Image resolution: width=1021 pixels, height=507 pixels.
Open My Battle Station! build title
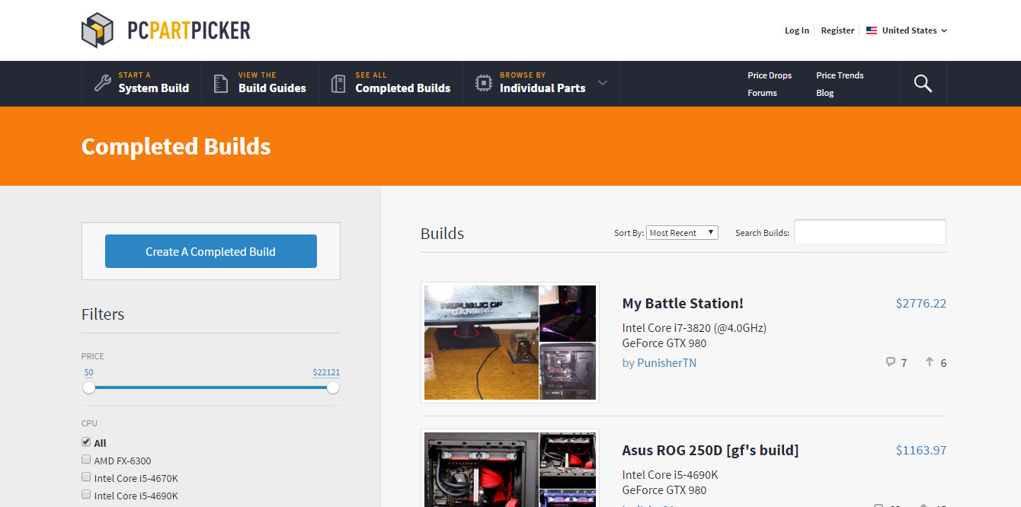point(683,303)
